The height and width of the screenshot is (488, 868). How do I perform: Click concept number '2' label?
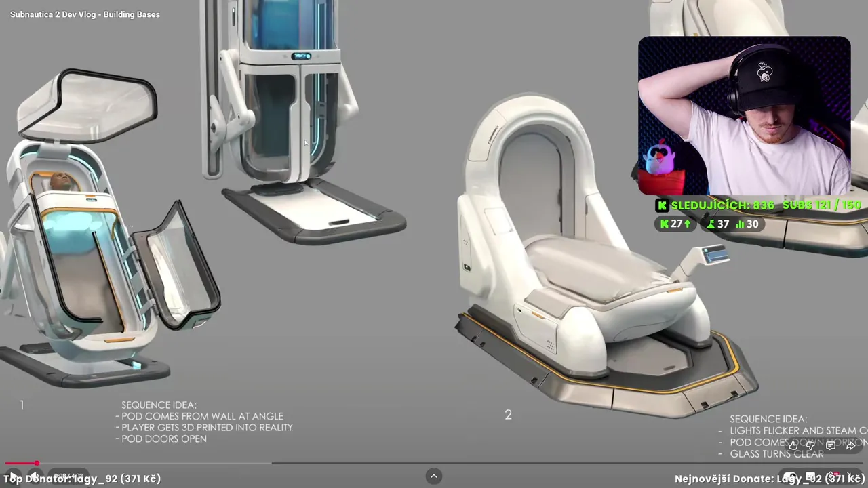click(508, 415)
